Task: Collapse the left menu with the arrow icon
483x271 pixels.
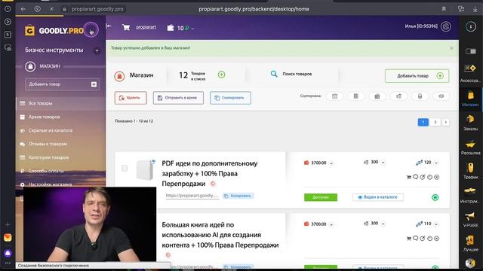Action: click(109, 26)
